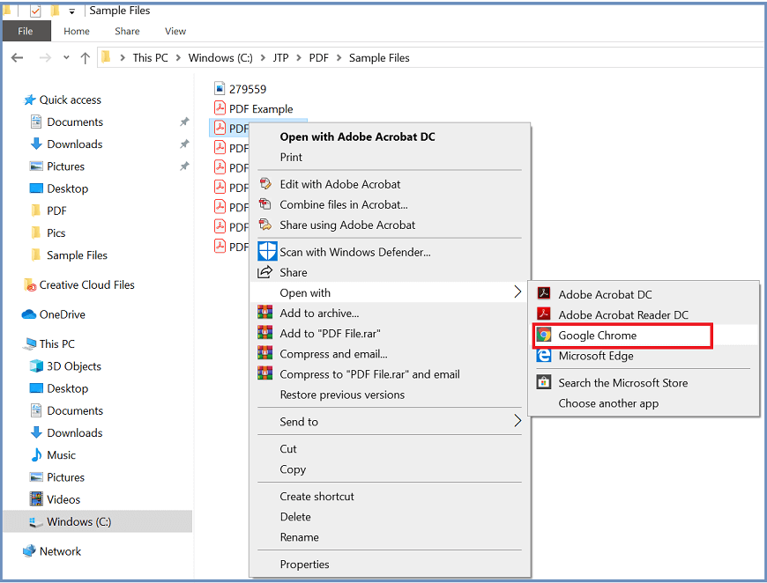Click the OneDrive cloud icon
This screenshot has height=583, width=767.
pyautogui.click(x=29, y=314)
